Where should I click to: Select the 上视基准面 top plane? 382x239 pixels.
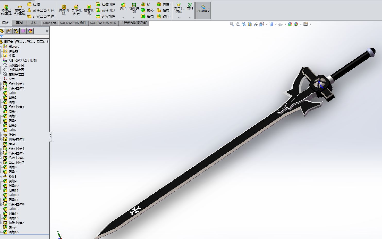tap(14, 70)
